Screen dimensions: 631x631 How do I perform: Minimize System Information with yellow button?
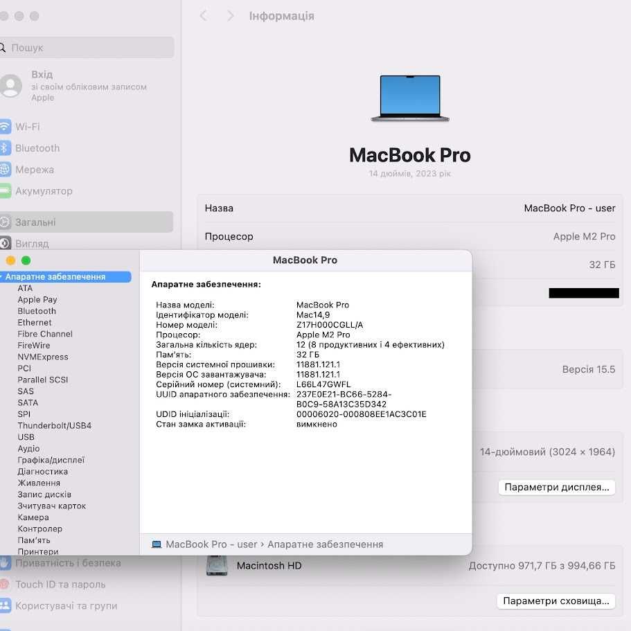tap(11, 260)
